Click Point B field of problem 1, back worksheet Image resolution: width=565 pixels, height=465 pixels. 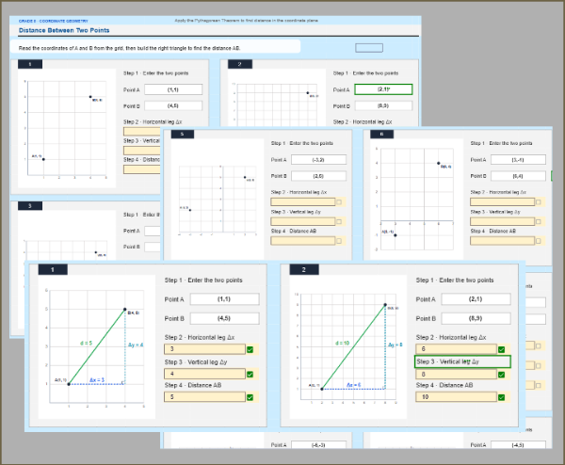click(173, 105)
